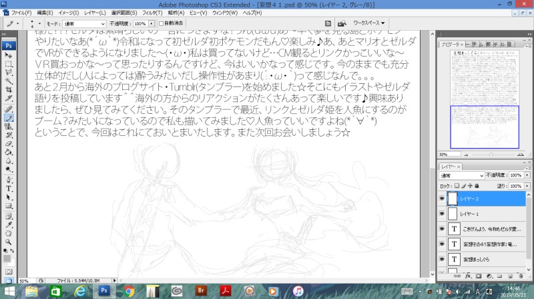Toggle lock position
534x299 pixels.
click(471, 186)
